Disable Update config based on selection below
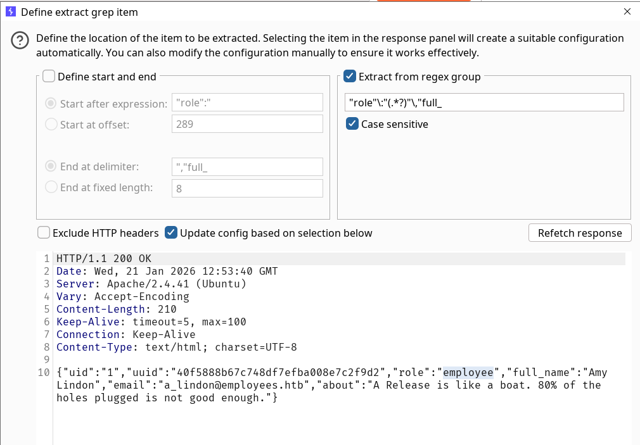640x445 pixels. (x=171, y=233)
